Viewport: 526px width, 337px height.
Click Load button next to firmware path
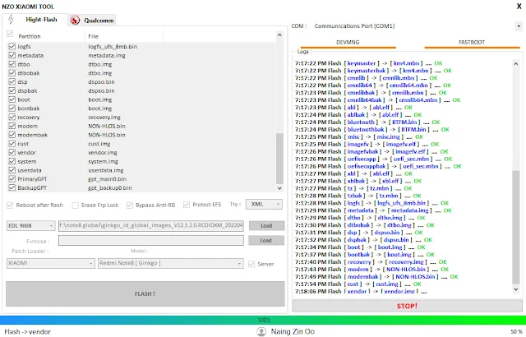click(x=266, y=226)
